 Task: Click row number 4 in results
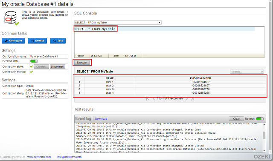click(79, 93)
